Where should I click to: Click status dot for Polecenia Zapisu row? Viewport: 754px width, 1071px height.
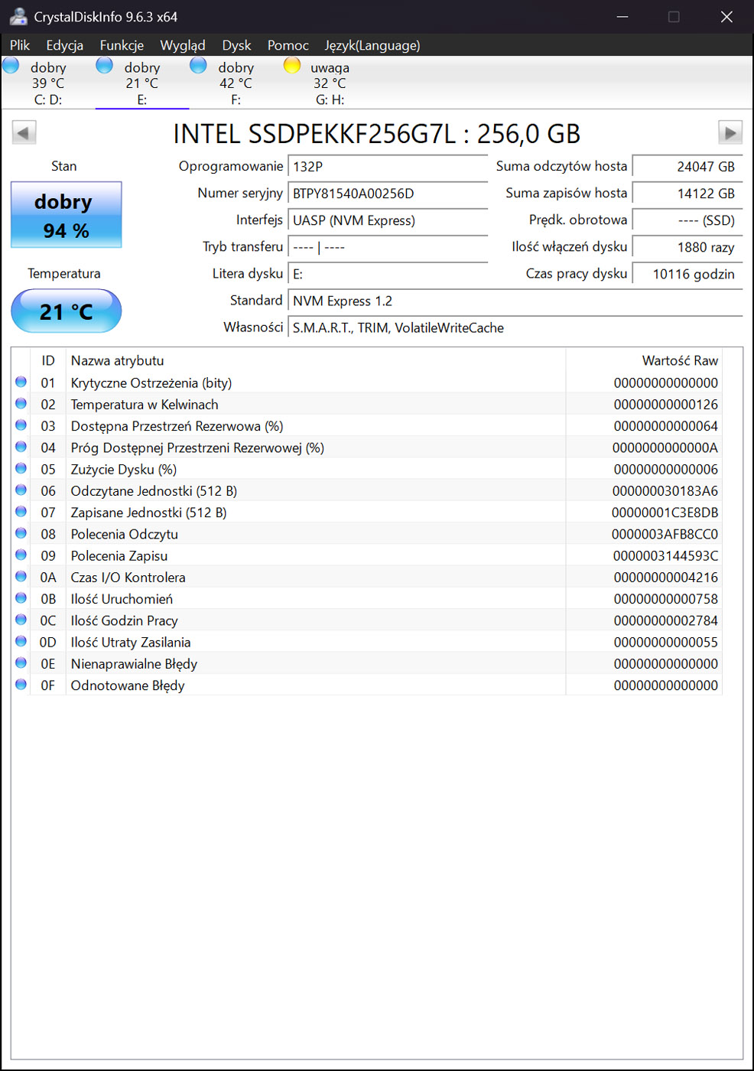[x=21, y=555]
